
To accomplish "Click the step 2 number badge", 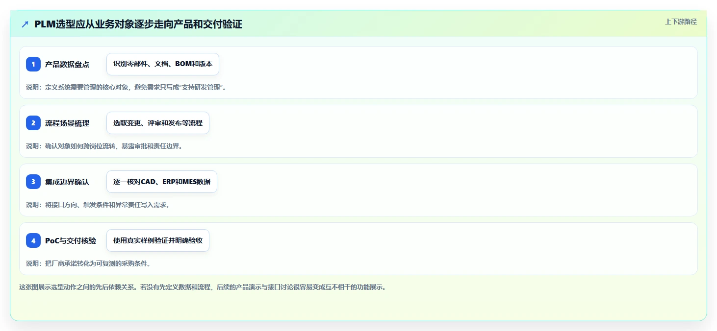I will pyautogui.click(x=33, y=123).
